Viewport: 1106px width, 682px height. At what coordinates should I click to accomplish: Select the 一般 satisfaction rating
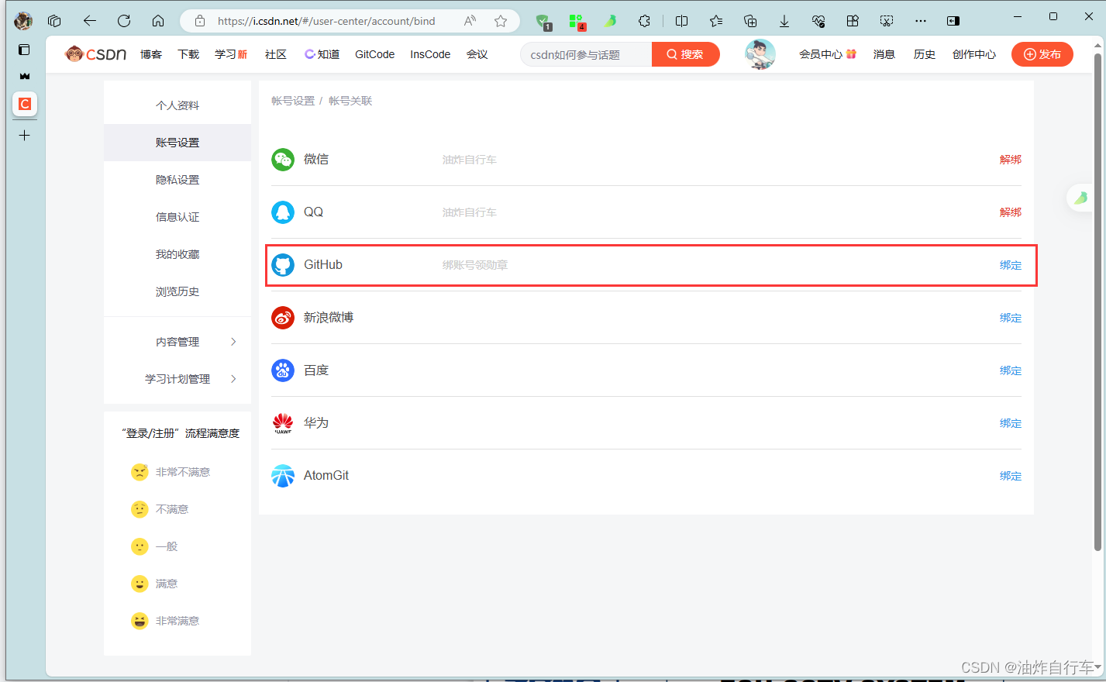140,546
